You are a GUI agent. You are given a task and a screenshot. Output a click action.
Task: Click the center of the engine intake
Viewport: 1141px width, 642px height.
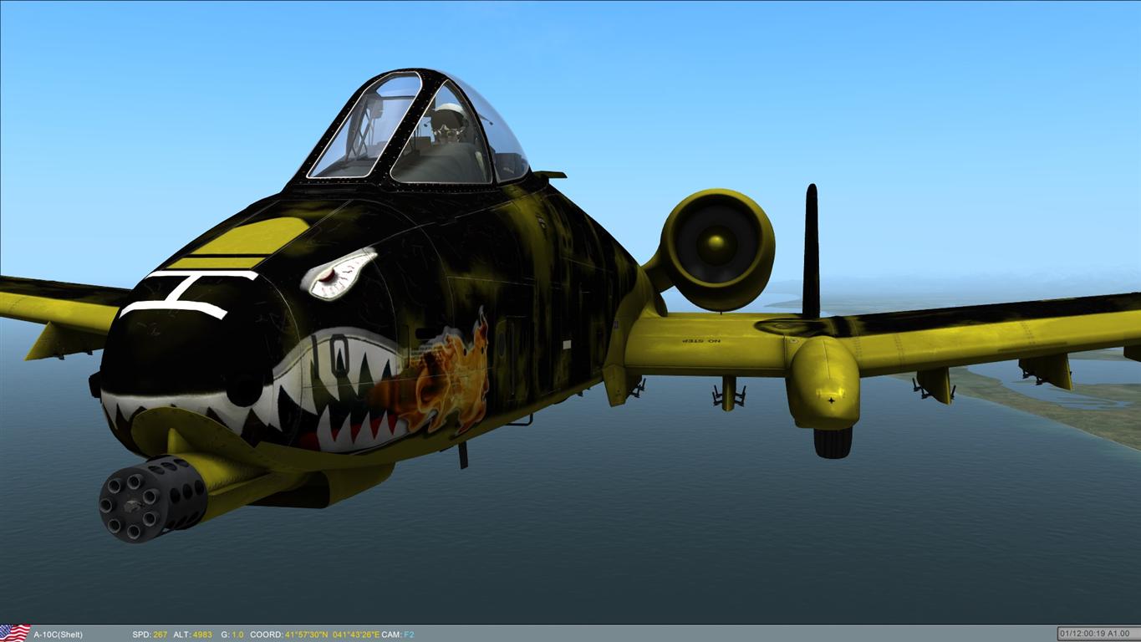pyautogui.click(x=717, y=243)
